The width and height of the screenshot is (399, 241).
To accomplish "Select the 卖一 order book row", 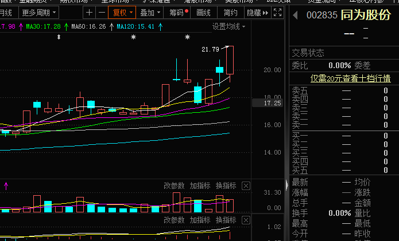I will point(344,125).
